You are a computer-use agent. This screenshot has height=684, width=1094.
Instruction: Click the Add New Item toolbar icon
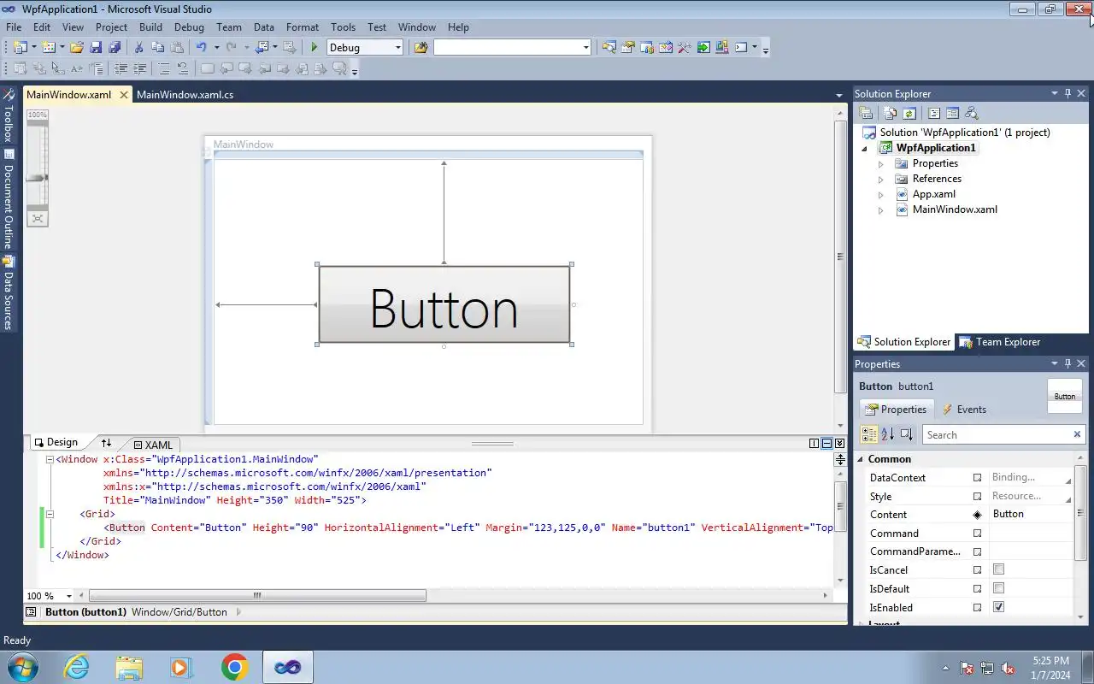[48, 48]
